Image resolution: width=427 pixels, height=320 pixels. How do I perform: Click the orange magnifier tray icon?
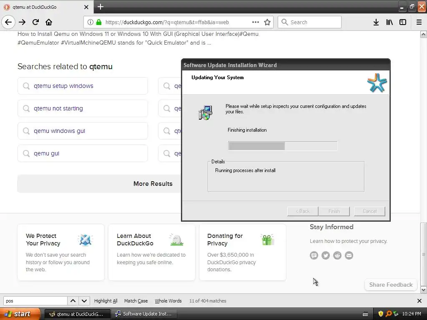(389, 314)
